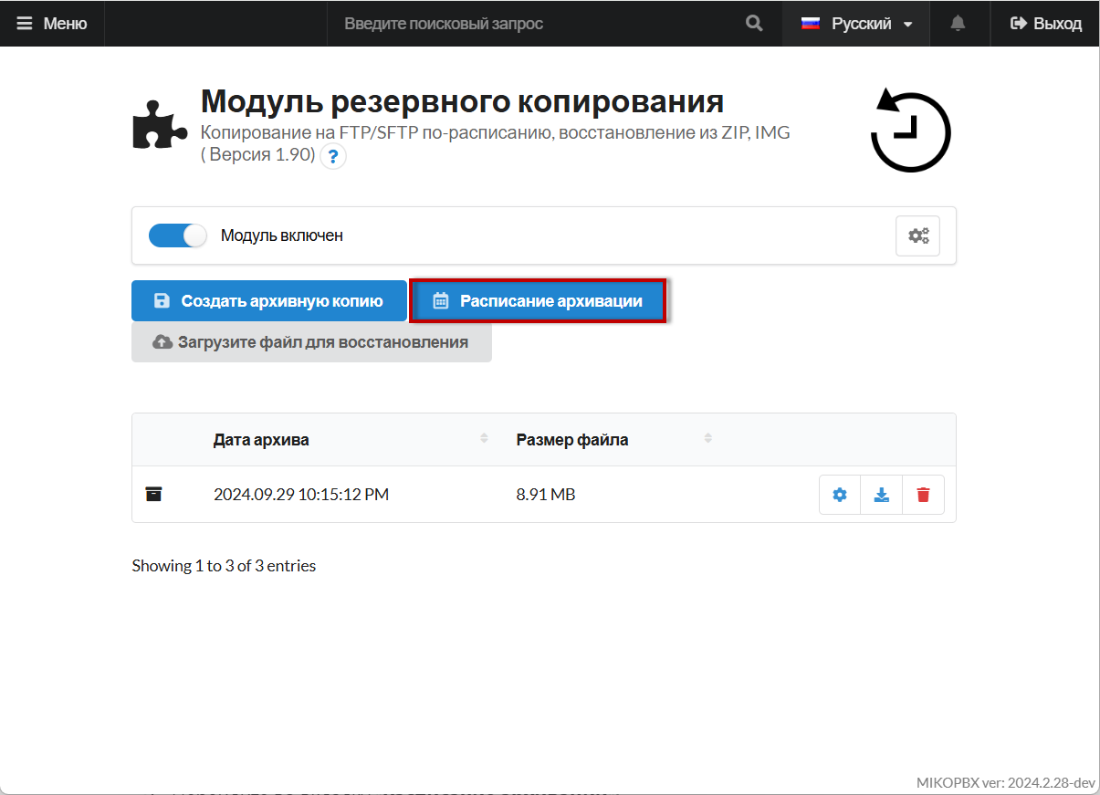Screen dimensions: 1100x795
Task: Click Выход to log out
Action: pyautogui.click(x=1046, y=24)
